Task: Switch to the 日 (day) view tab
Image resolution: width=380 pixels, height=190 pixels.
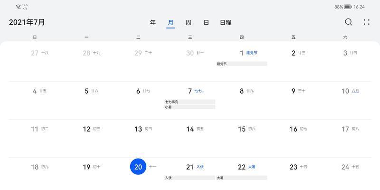Action: click(x=206, y=22)
